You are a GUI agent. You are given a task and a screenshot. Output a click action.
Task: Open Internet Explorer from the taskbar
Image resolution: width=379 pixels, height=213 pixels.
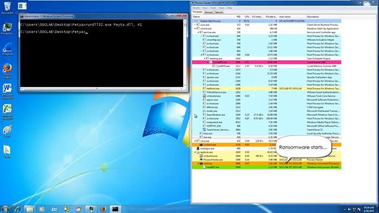click(x=17, y=209)
